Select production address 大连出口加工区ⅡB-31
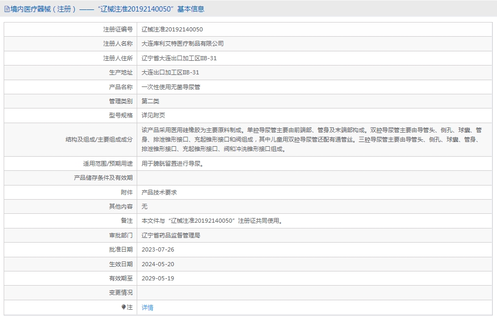Image resolution: width=497 pixels, height=316 pixels. [x=170, y=73]
